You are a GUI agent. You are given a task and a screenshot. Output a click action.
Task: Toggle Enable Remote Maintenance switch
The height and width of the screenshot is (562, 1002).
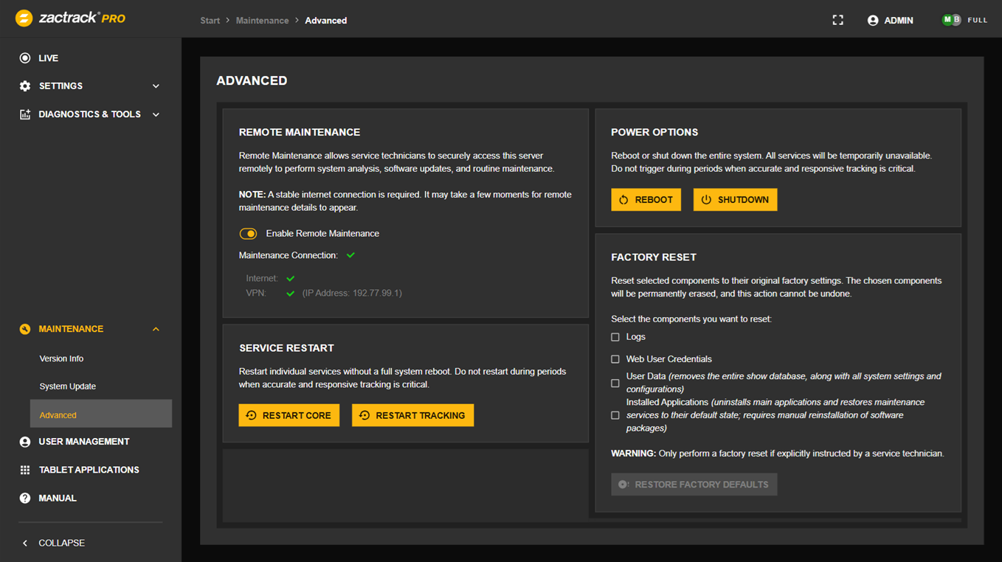click(248, 234)
